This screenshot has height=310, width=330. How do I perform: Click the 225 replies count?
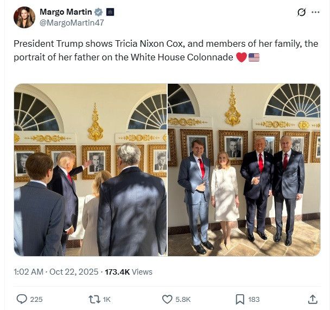point(36,299)
